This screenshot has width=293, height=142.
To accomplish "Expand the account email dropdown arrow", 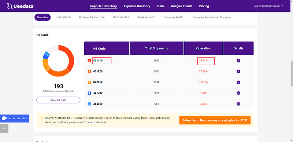I will [x=282, y=6].
